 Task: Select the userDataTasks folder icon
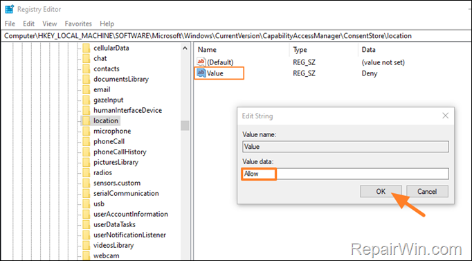87,224
